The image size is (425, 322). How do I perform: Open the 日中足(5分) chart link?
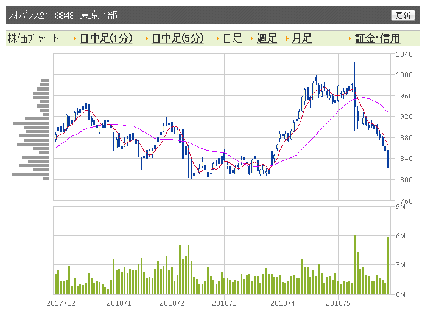[178, 38]
